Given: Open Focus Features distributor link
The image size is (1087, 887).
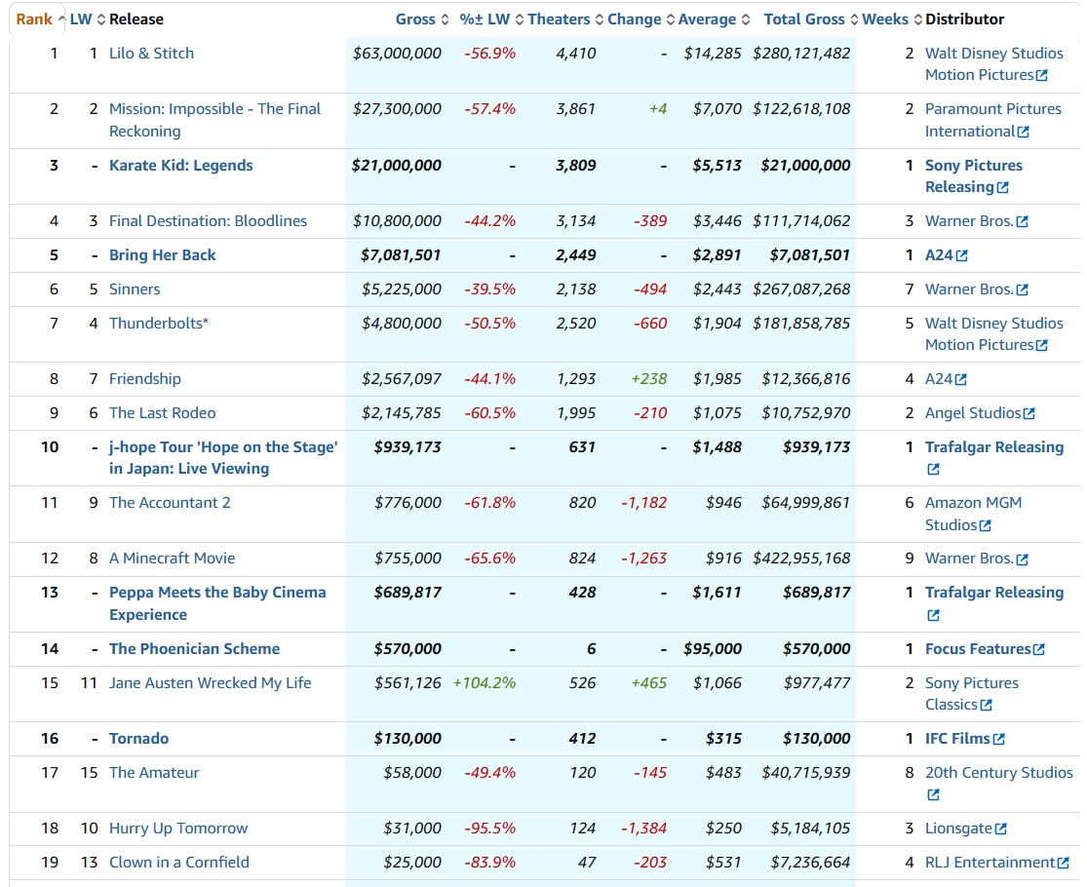Looking at the screenshot, I should coord(978,649).
